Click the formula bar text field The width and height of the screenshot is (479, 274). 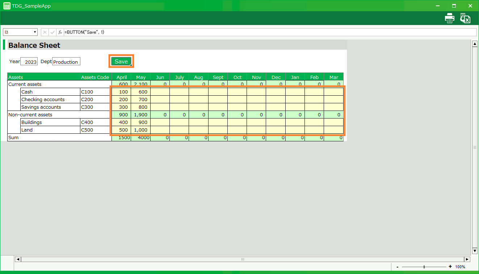[x=268, y=32]
